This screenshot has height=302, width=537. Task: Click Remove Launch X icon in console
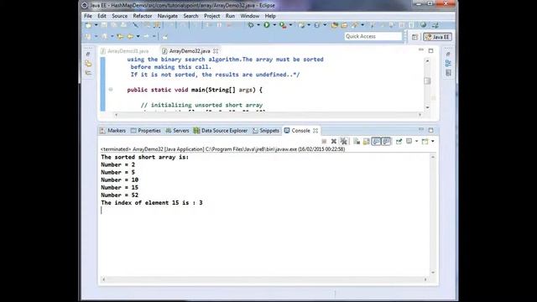334,142
